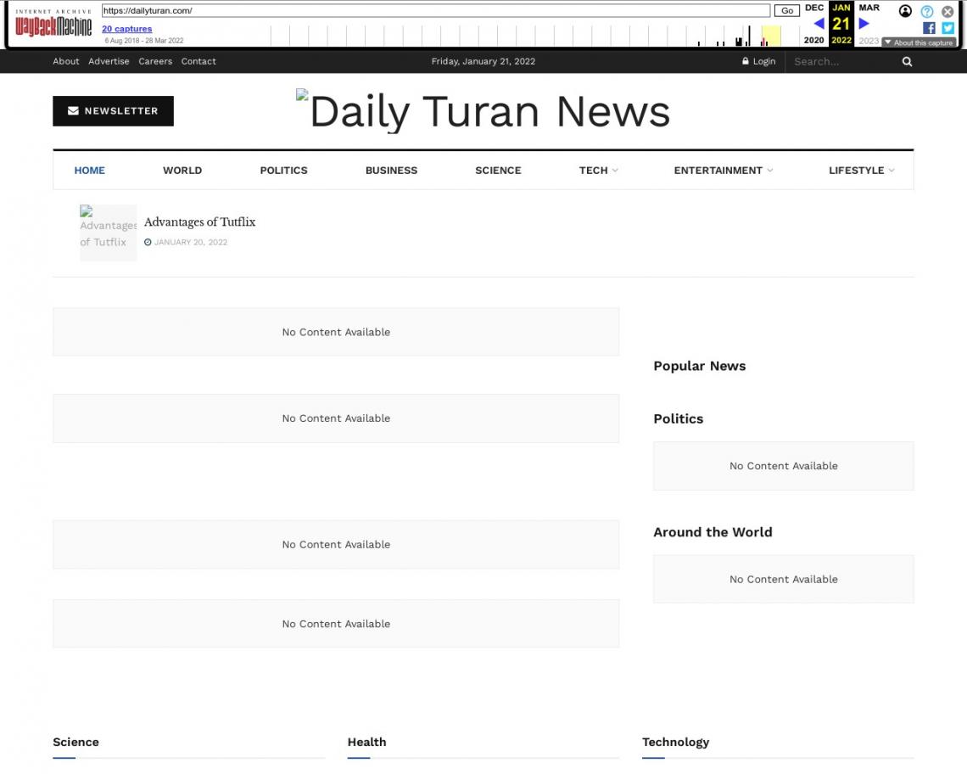Open the Wayback help question icon
Image resolution: width=967 pixels, height=774 pixels.
coord(927,11)
